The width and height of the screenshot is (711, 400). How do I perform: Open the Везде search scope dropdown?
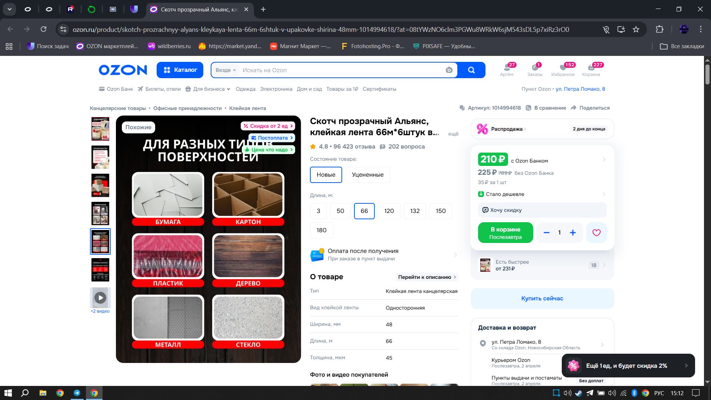(226, 70)
